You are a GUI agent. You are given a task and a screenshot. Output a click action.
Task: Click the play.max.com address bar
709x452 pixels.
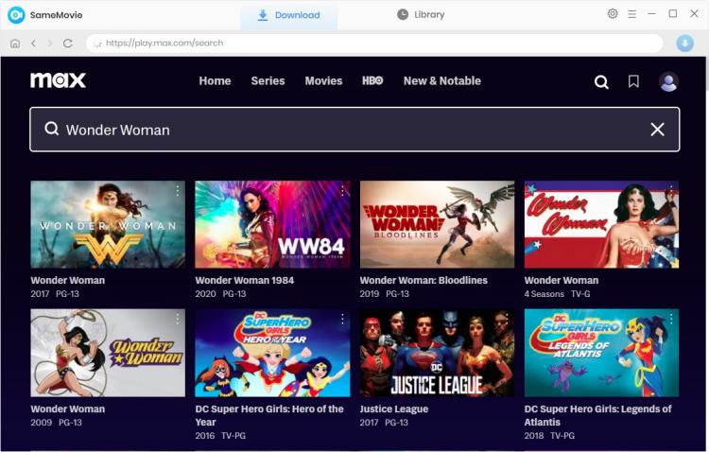coord(374,43)
